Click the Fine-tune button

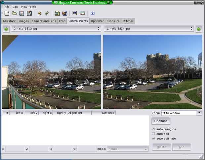pos(161,121)
